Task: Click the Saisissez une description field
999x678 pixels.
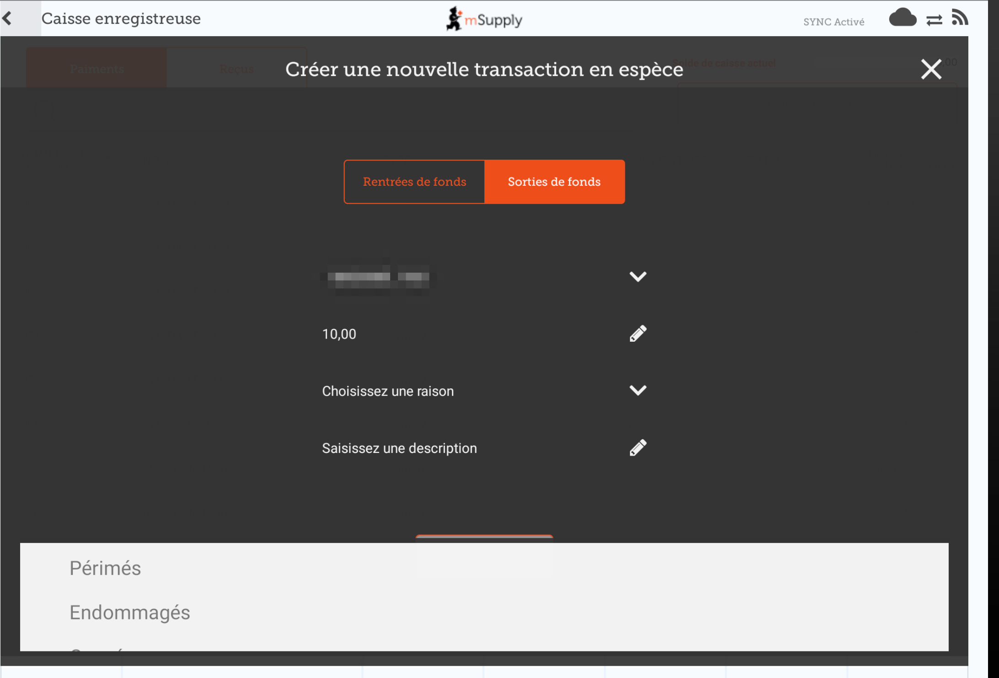Action: [399, 448]
